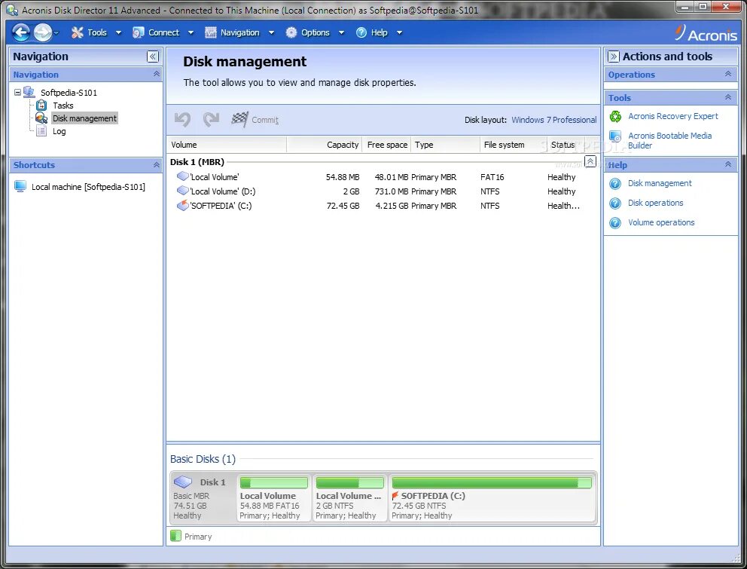This screenshot has height=569, width=747.
Task: Select the 'Local Volume' (D:) row
Action: 383,191
